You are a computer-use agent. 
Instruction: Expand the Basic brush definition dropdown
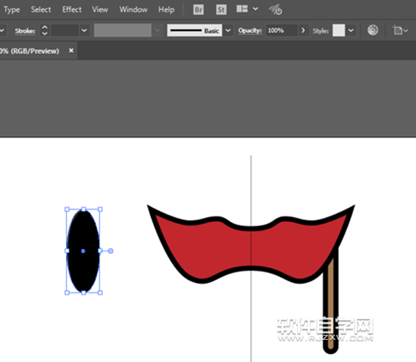228,31
